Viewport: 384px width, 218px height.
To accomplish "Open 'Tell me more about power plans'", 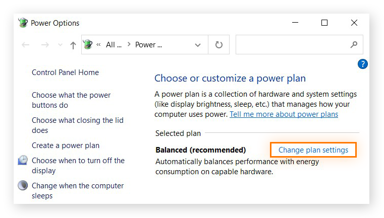I will pyautogui.click(x=284, y=114).
